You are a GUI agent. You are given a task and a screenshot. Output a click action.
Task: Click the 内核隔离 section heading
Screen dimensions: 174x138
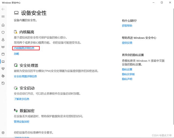coord(27,32)
